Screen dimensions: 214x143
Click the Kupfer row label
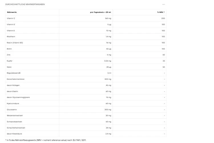[9, 61]
